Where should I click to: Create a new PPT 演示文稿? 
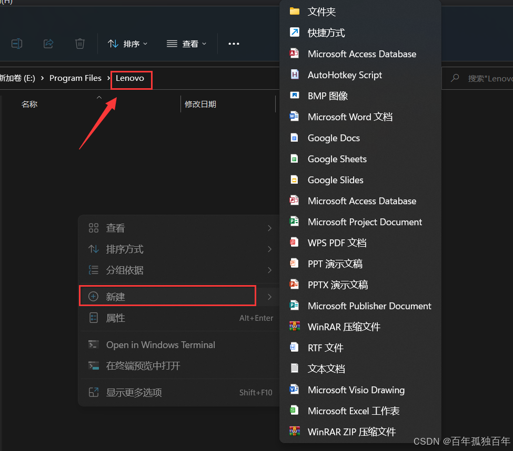pos(360,264)
